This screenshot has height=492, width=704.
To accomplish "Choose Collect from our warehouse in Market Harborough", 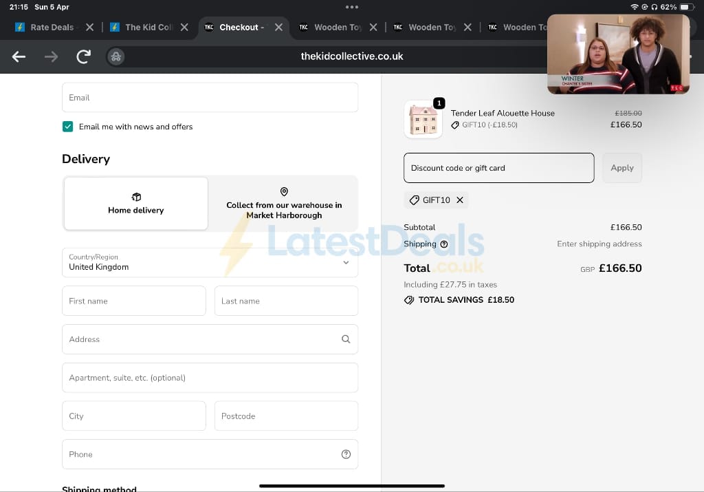I will [x=284, y=204].
